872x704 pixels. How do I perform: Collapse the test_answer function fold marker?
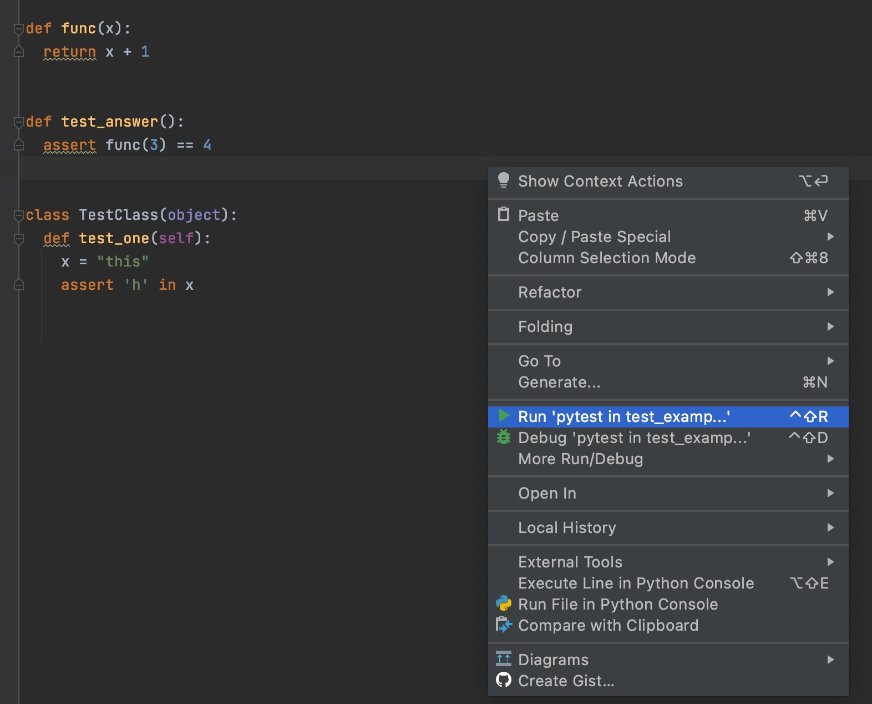coord(18,122)
